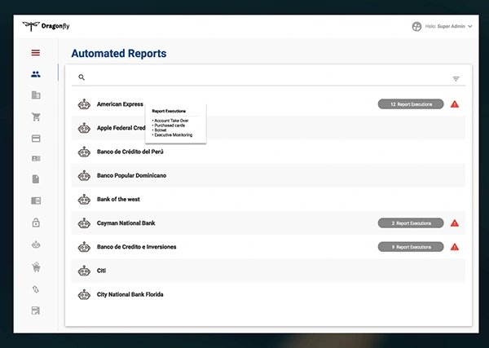Click Banco de Credito e Inversiones robot icon

84,247
